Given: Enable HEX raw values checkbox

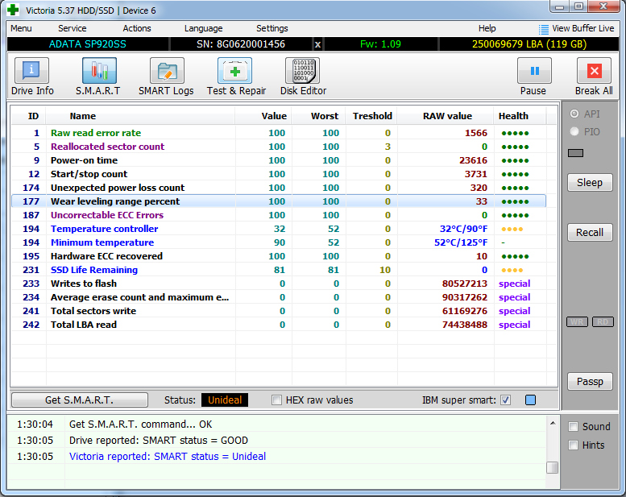Looking at the screenshot, I should coord(277,400).
